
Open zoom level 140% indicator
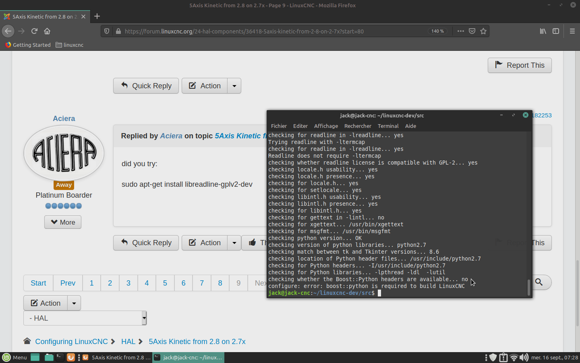(x=437, y=31)
